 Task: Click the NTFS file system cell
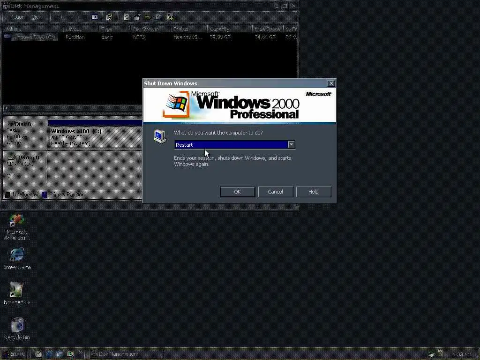pyautogui.click(x=139, y=37)
